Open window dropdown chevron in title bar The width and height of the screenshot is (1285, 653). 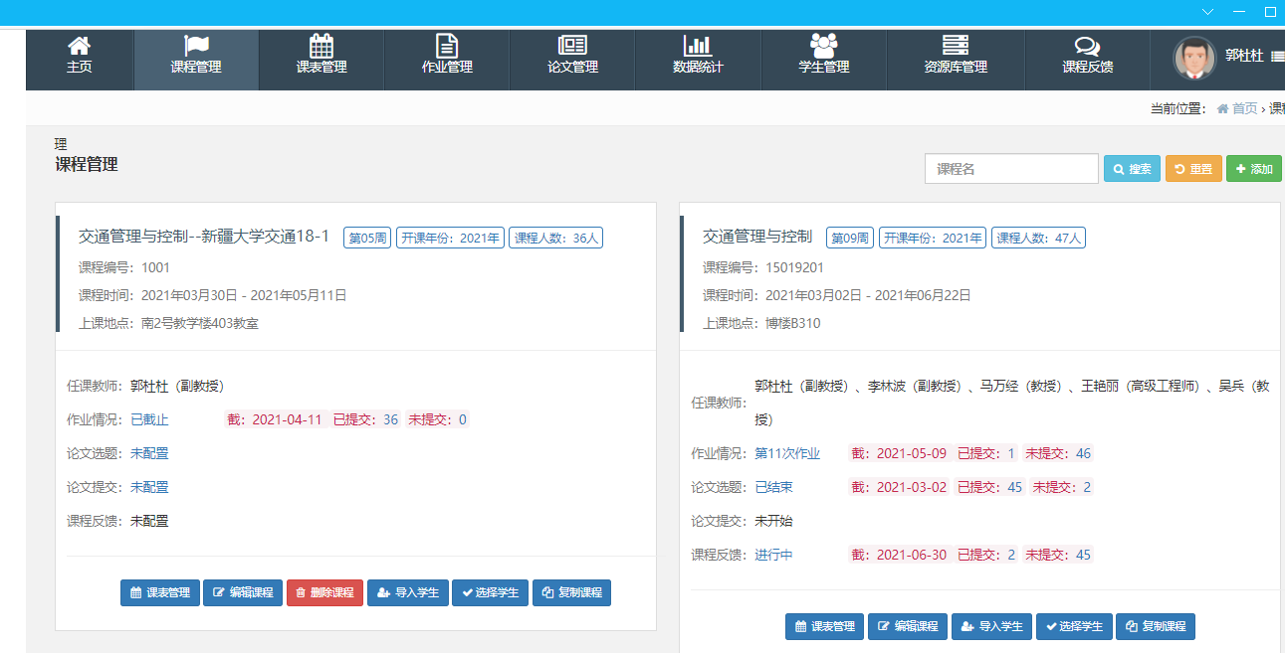point(1207,12)
